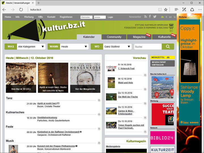Open the Facebook icon in header
This screenshot has height=153, width=204.
(x=150, y=16)
